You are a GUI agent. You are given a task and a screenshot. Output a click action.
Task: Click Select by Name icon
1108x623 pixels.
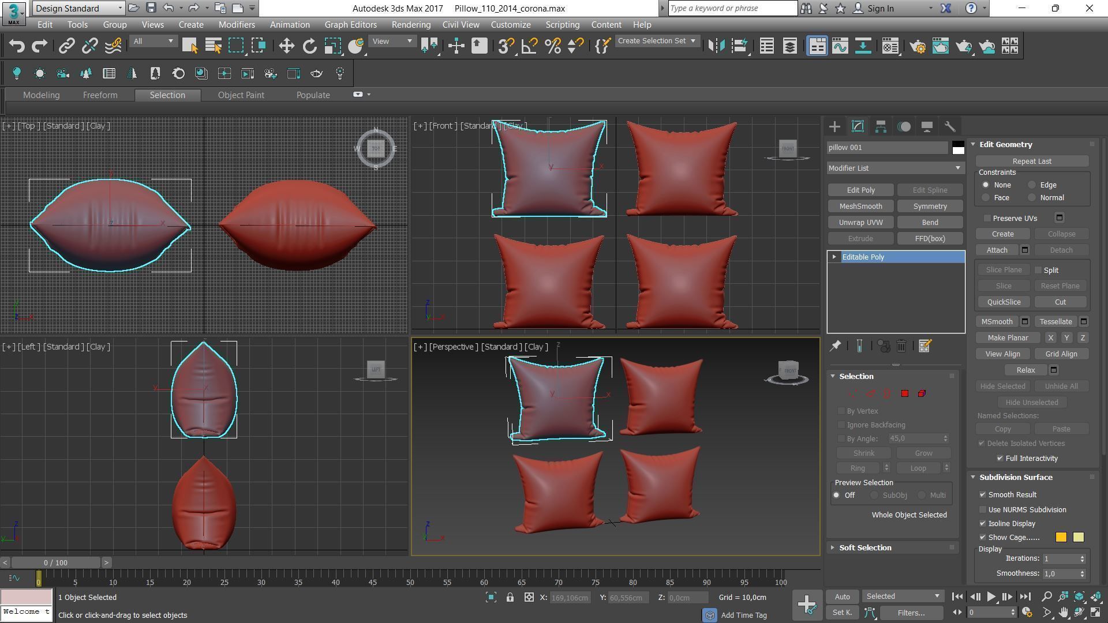point(213,46)
